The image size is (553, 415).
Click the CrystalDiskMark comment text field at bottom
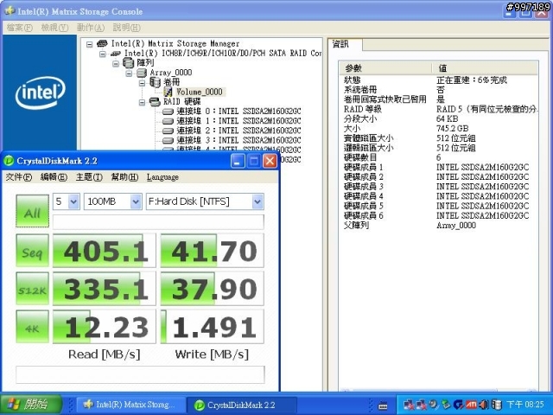point(140,374)
